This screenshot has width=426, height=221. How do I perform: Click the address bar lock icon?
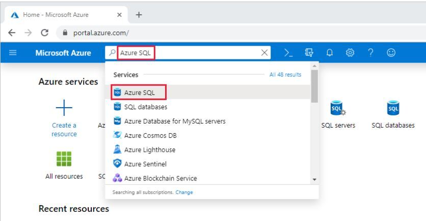coord(65,33)
